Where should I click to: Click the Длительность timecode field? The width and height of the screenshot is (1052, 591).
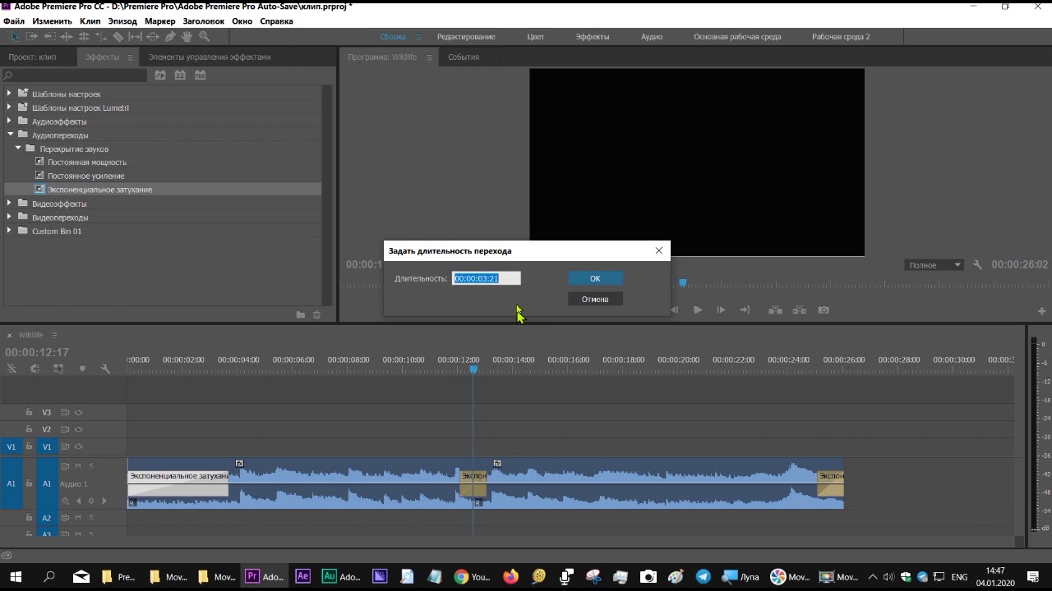point(487,278)
